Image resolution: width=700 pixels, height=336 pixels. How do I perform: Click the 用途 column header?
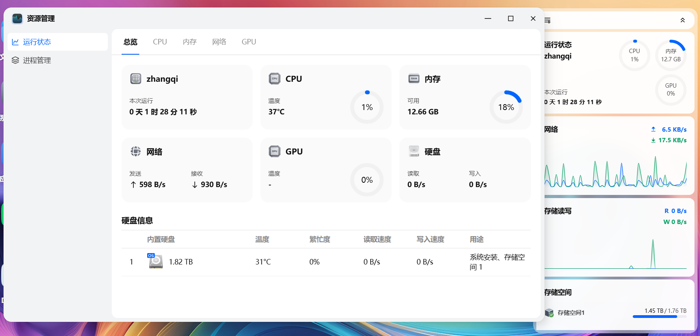[477, 239]
